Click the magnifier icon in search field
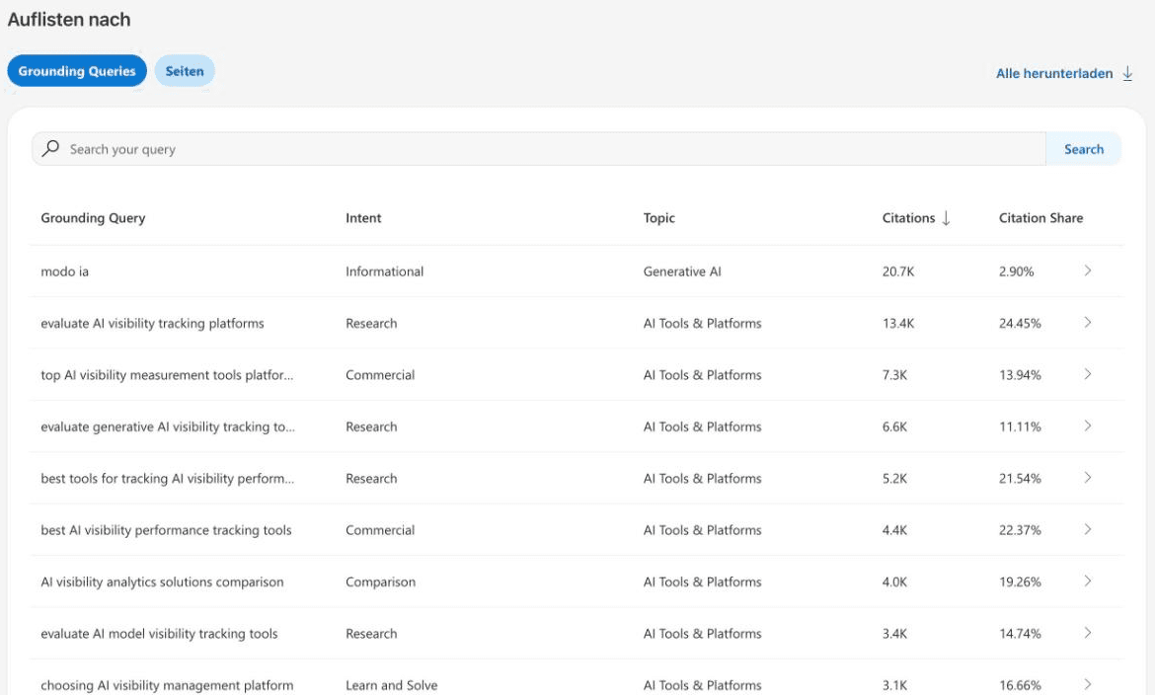This screenshot has height=695, width=1155. [50, 148]
